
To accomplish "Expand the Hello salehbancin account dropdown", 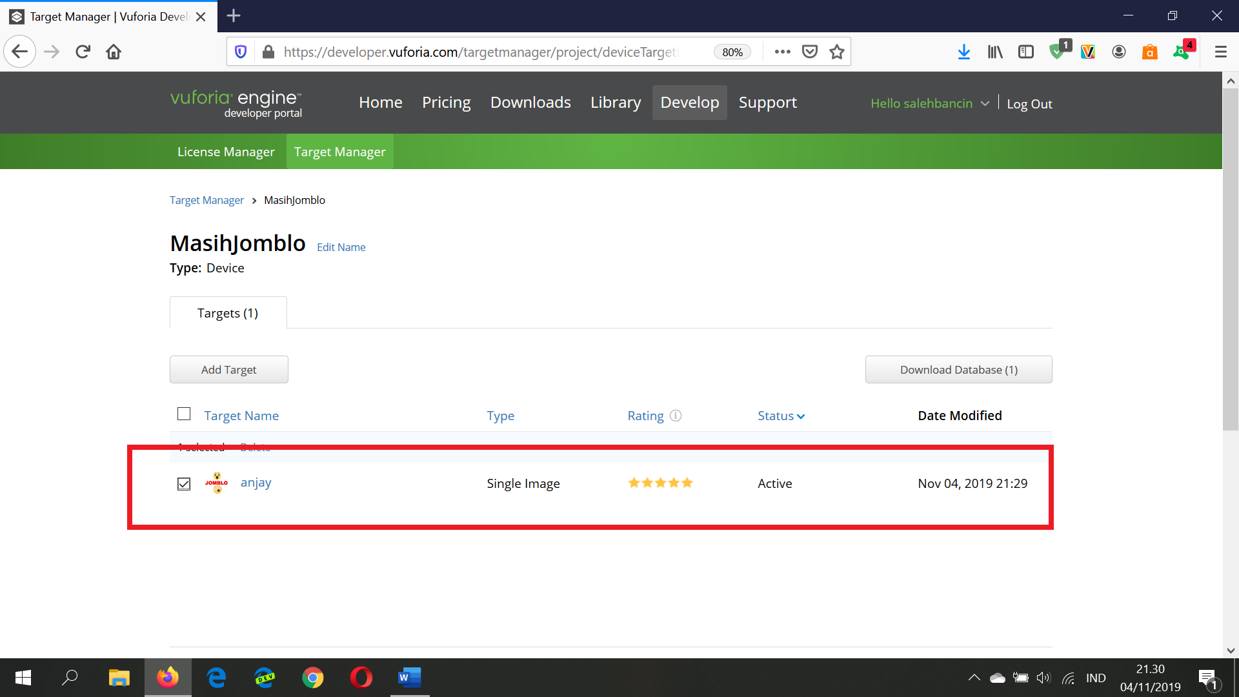I will pyautogui.click(x=929, y=103).
